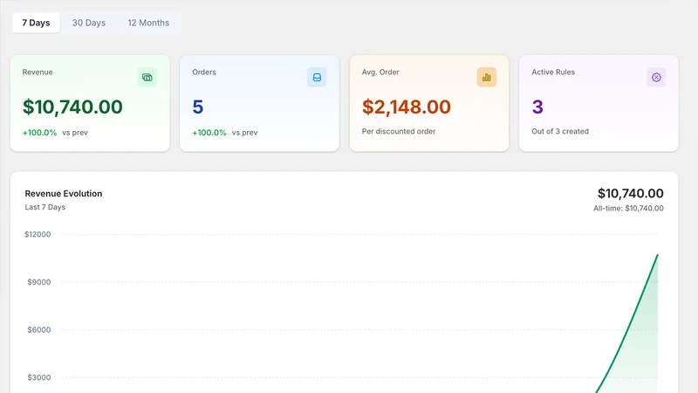
Task: Switch to the 12 Months tab
Action: pyautogui.click(x=148, y=23)
